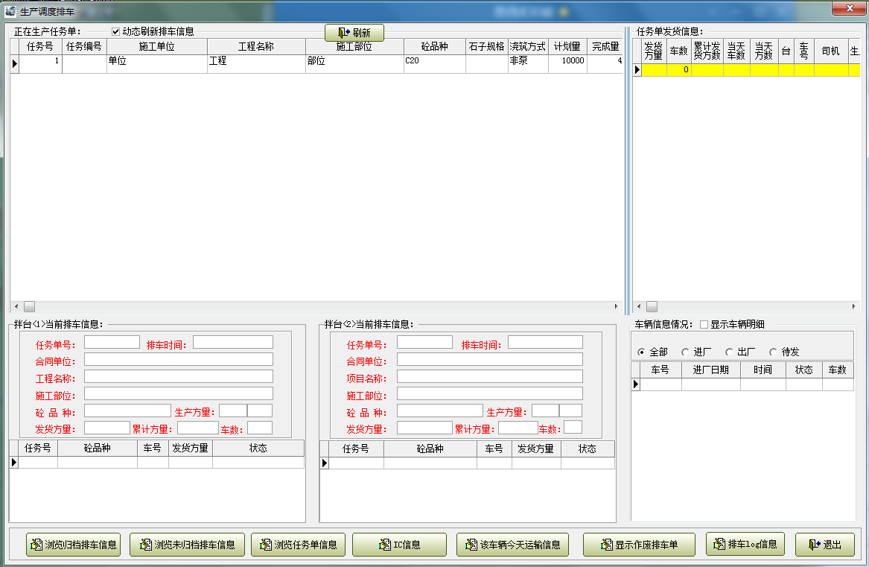The width and height of the screenshot is (869, 567).
Task: Click 拌台1 合同单位 input field
Action: coord(179,360)
